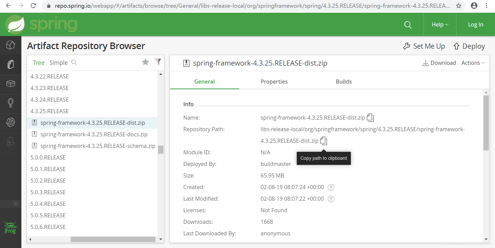
Task: Download spring-framework-4.3.25.RELEASE-dist.zip
Action: click(x=439, y=63)
